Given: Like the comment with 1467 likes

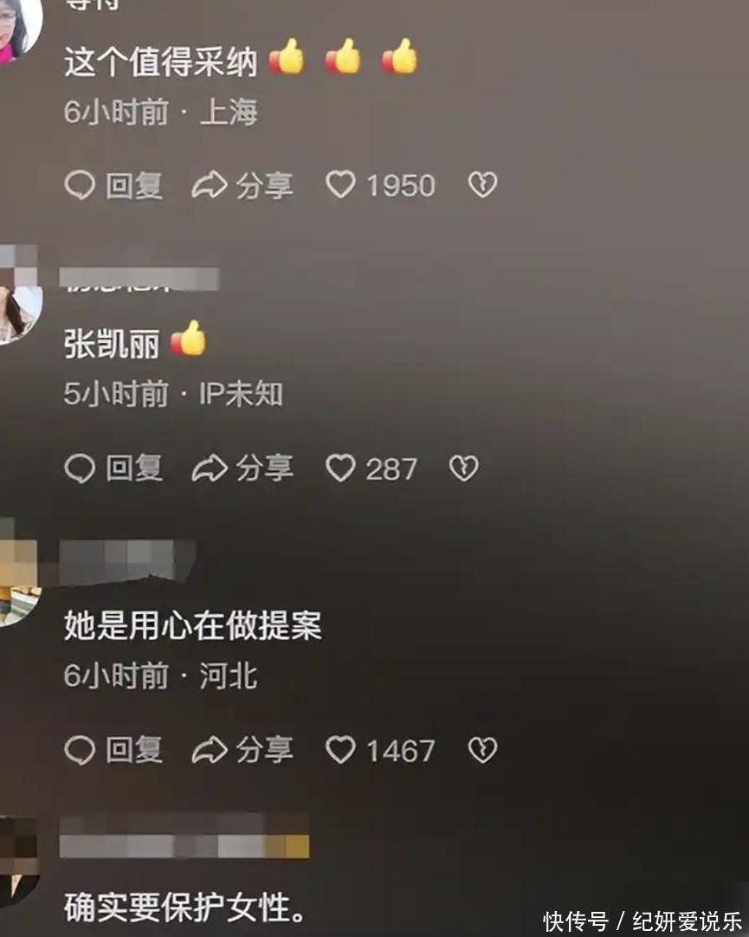Looking at the screenshot, I should [340, 750].
